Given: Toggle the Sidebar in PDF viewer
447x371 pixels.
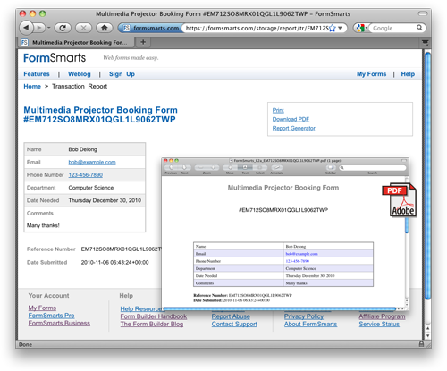Looking at the screenshot, I should click(x=330, y=168).
